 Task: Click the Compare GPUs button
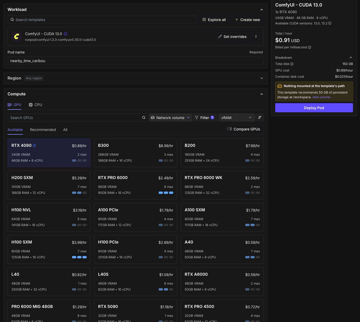tap(244, 129)
